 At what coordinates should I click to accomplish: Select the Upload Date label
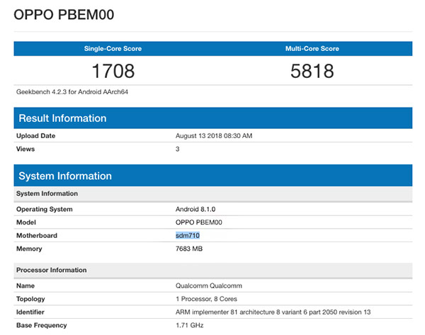tap(36, 136)
